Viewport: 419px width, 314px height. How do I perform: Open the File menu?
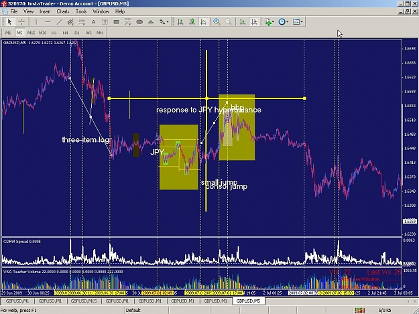pyautogui.click(x=14, y=11)
